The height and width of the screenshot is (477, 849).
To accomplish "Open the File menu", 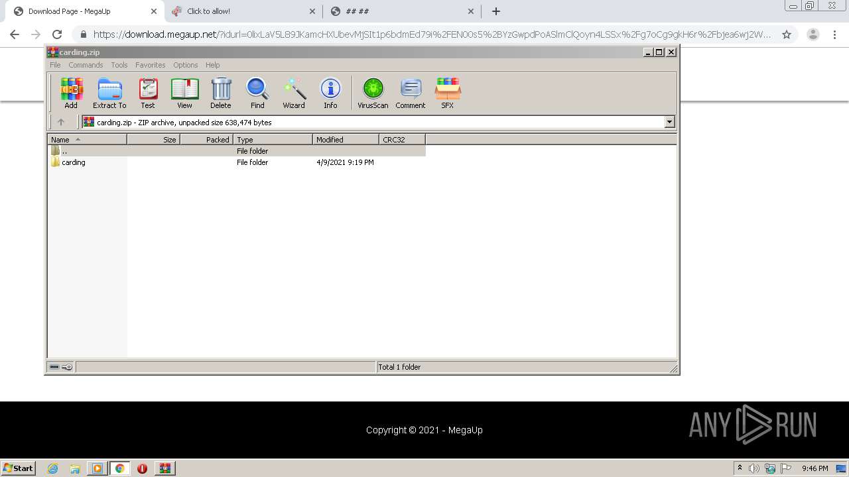I will tap(55, 65).
